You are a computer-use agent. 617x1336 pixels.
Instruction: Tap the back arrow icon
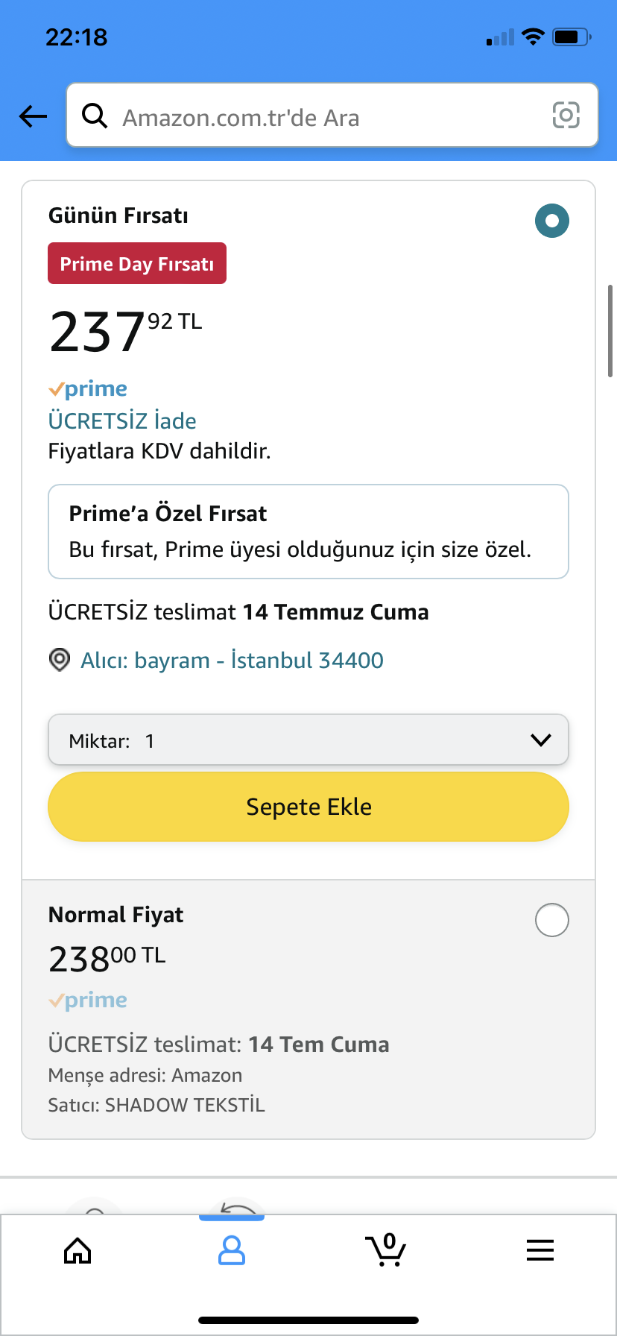[x=33, y=116]
